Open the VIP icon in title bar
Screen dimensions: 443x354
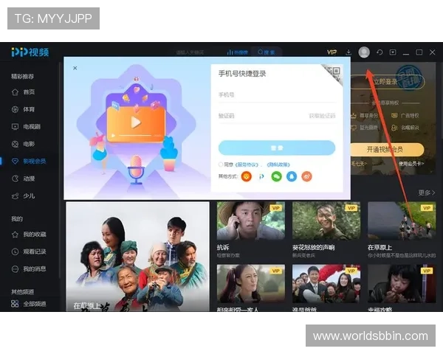click(332, 52)
